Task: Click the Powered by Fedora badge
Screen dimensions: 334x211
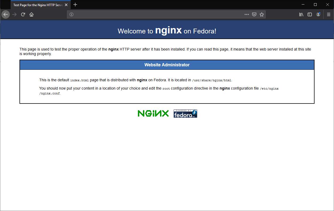Action: pyautogui.click(x=185, y=113)
